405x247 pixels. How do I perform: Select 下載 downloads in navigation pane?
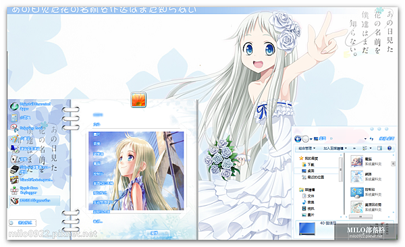pyautogui.click(x=308, y=165)
